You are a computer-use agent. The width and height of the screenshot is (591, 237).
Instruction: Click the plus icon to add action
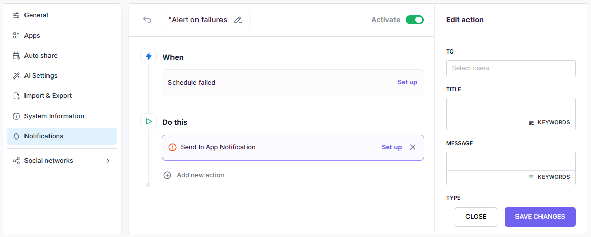(x=167, y=175)
